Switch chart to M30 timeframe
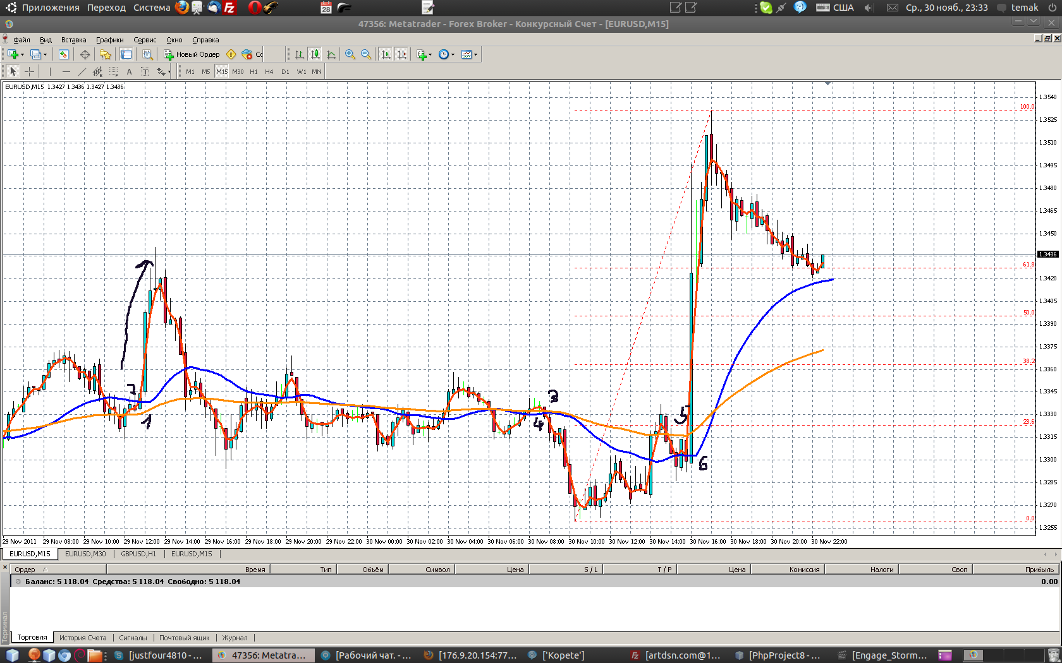 pos(238,71)
